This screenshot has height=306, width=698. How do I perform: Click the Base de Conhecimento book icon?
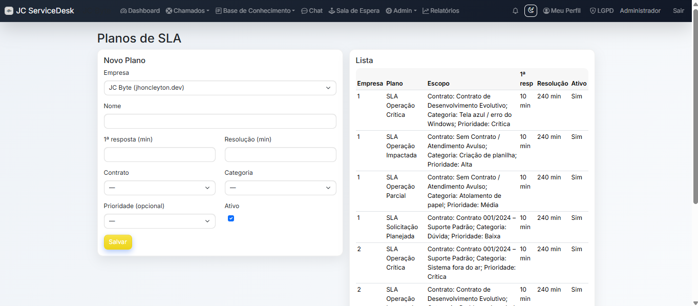point(219,11)
